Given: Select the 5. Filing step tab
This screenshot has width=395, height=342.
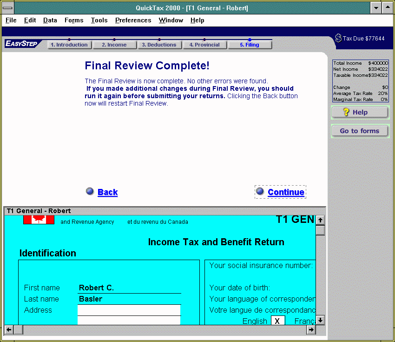Looking at the screenshot, I should pyautogui.click(x=250, y=45).
